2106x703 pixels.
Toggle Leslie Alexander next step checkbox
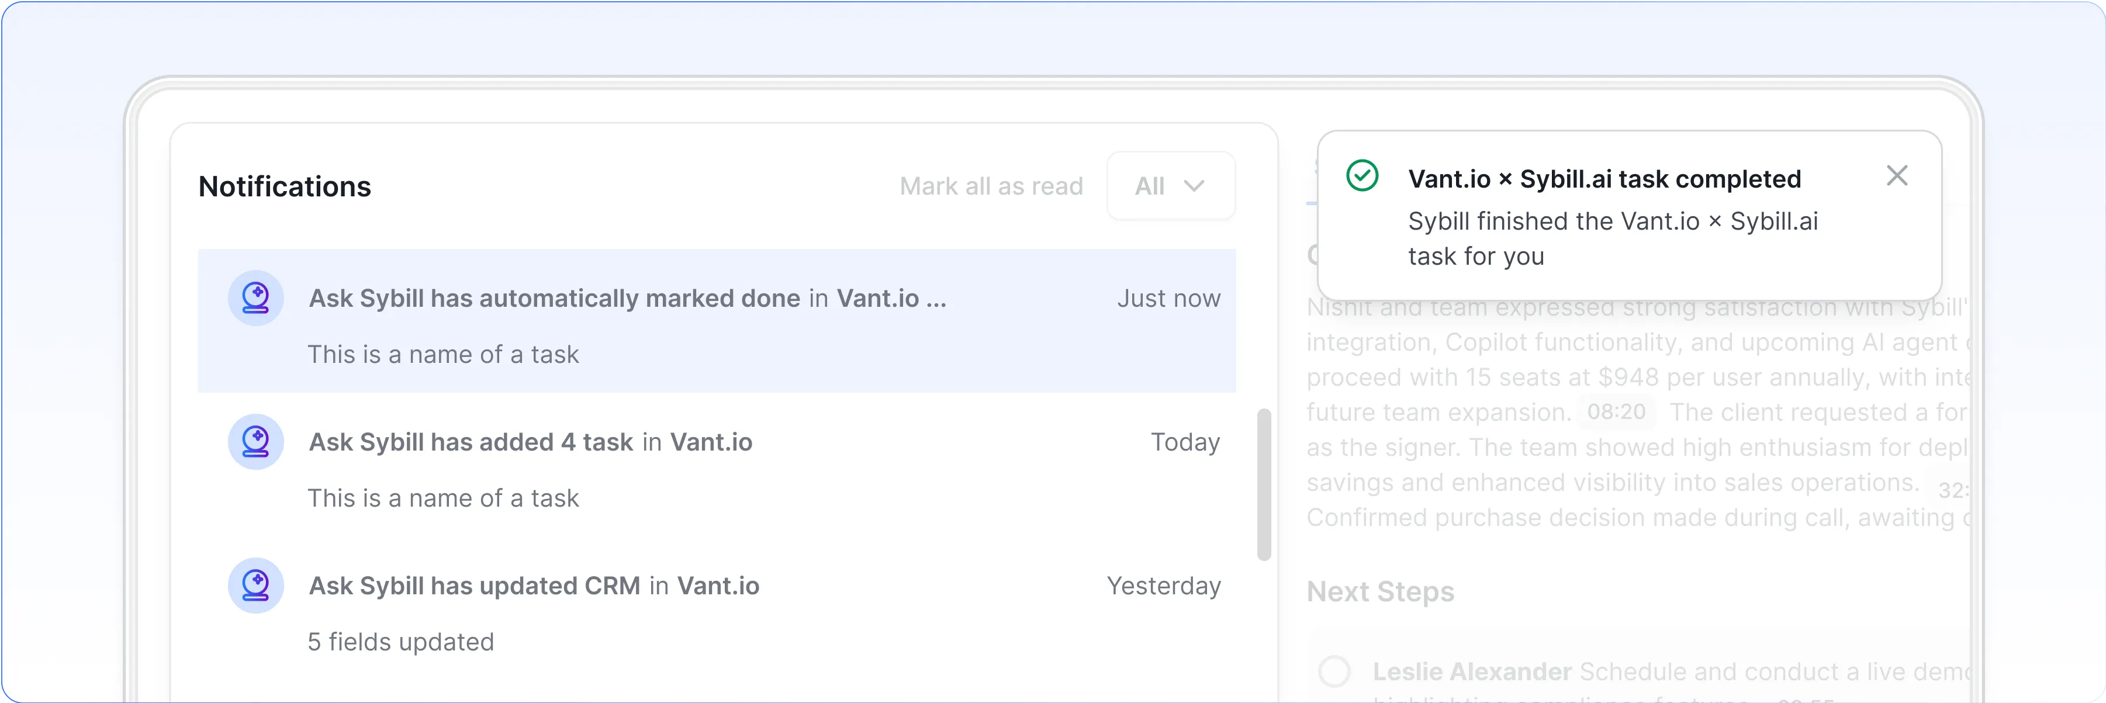pyautogui.click(x=1334, y=671)
